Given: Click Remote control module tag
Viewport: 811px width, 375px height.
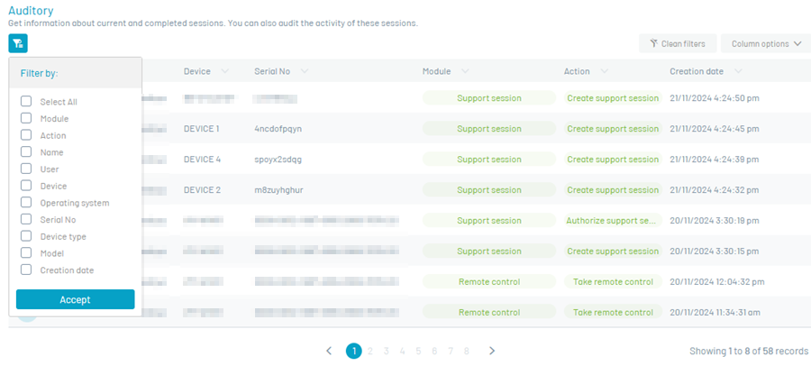Looking at the screenshot, I should 488,282.
